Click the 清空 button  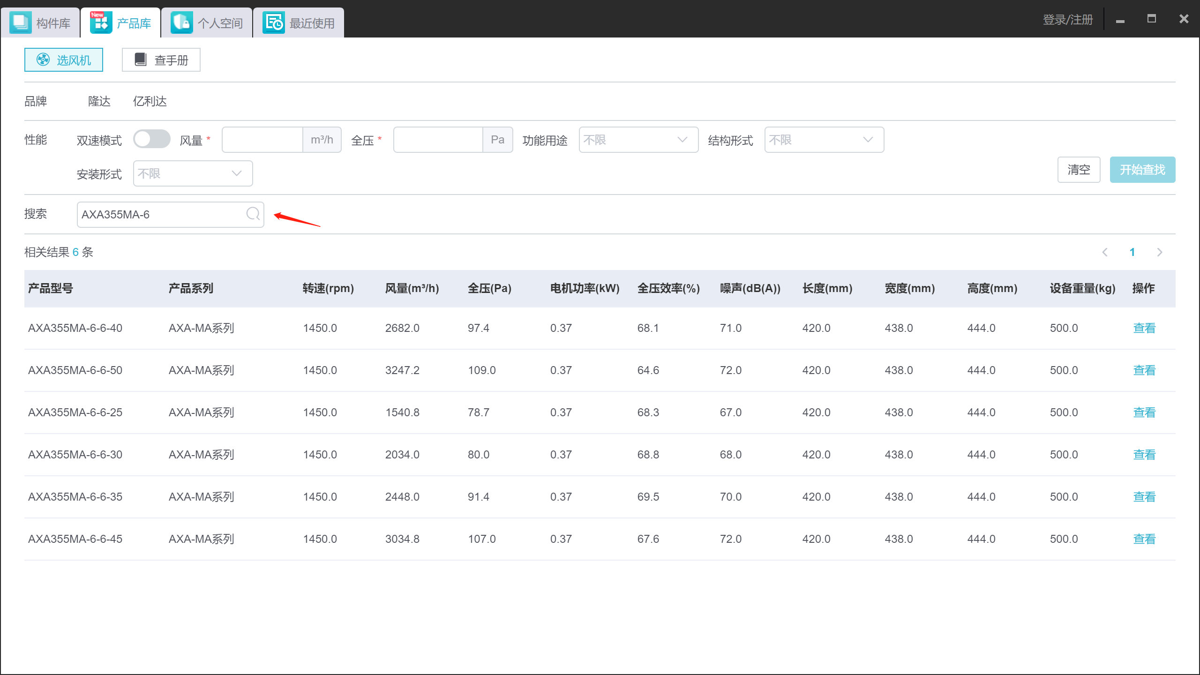[1079, 170]
